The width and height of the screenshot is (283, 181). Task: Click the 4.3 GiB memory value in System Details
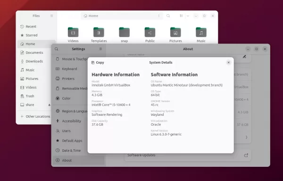pyautogui.click(x=97, y=95)
